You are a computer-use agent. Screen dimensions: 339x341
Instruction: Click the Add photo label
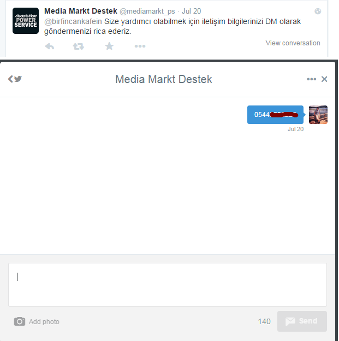tap(44, 322)
